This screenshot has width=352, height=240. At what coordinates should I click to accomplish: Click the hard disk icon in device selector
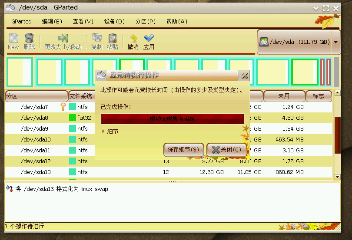coord(264,42)
